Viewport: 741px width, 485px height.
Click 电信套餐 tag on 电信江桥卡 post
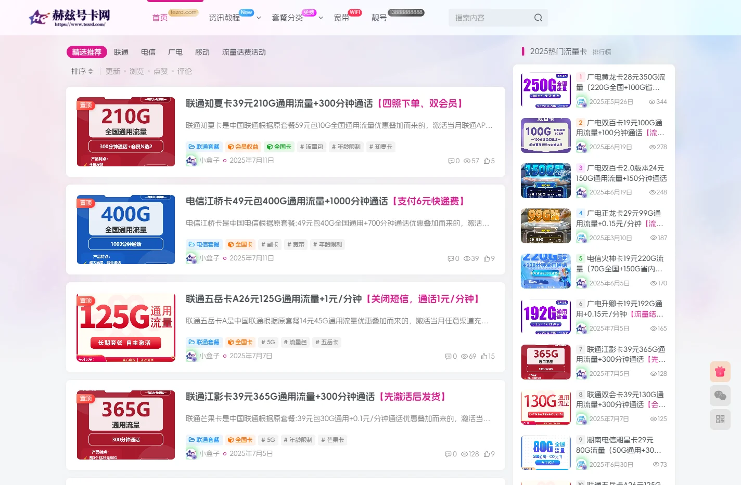tap(204, 244)
